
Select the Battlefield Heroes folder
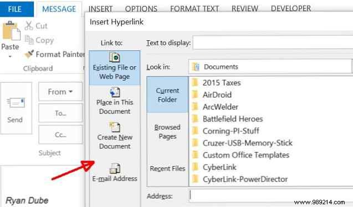[233, 119]
